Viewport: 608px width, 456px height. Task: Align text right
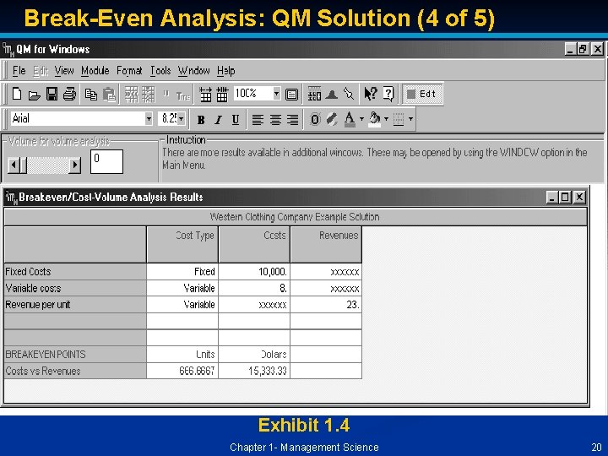pos(293,120)
